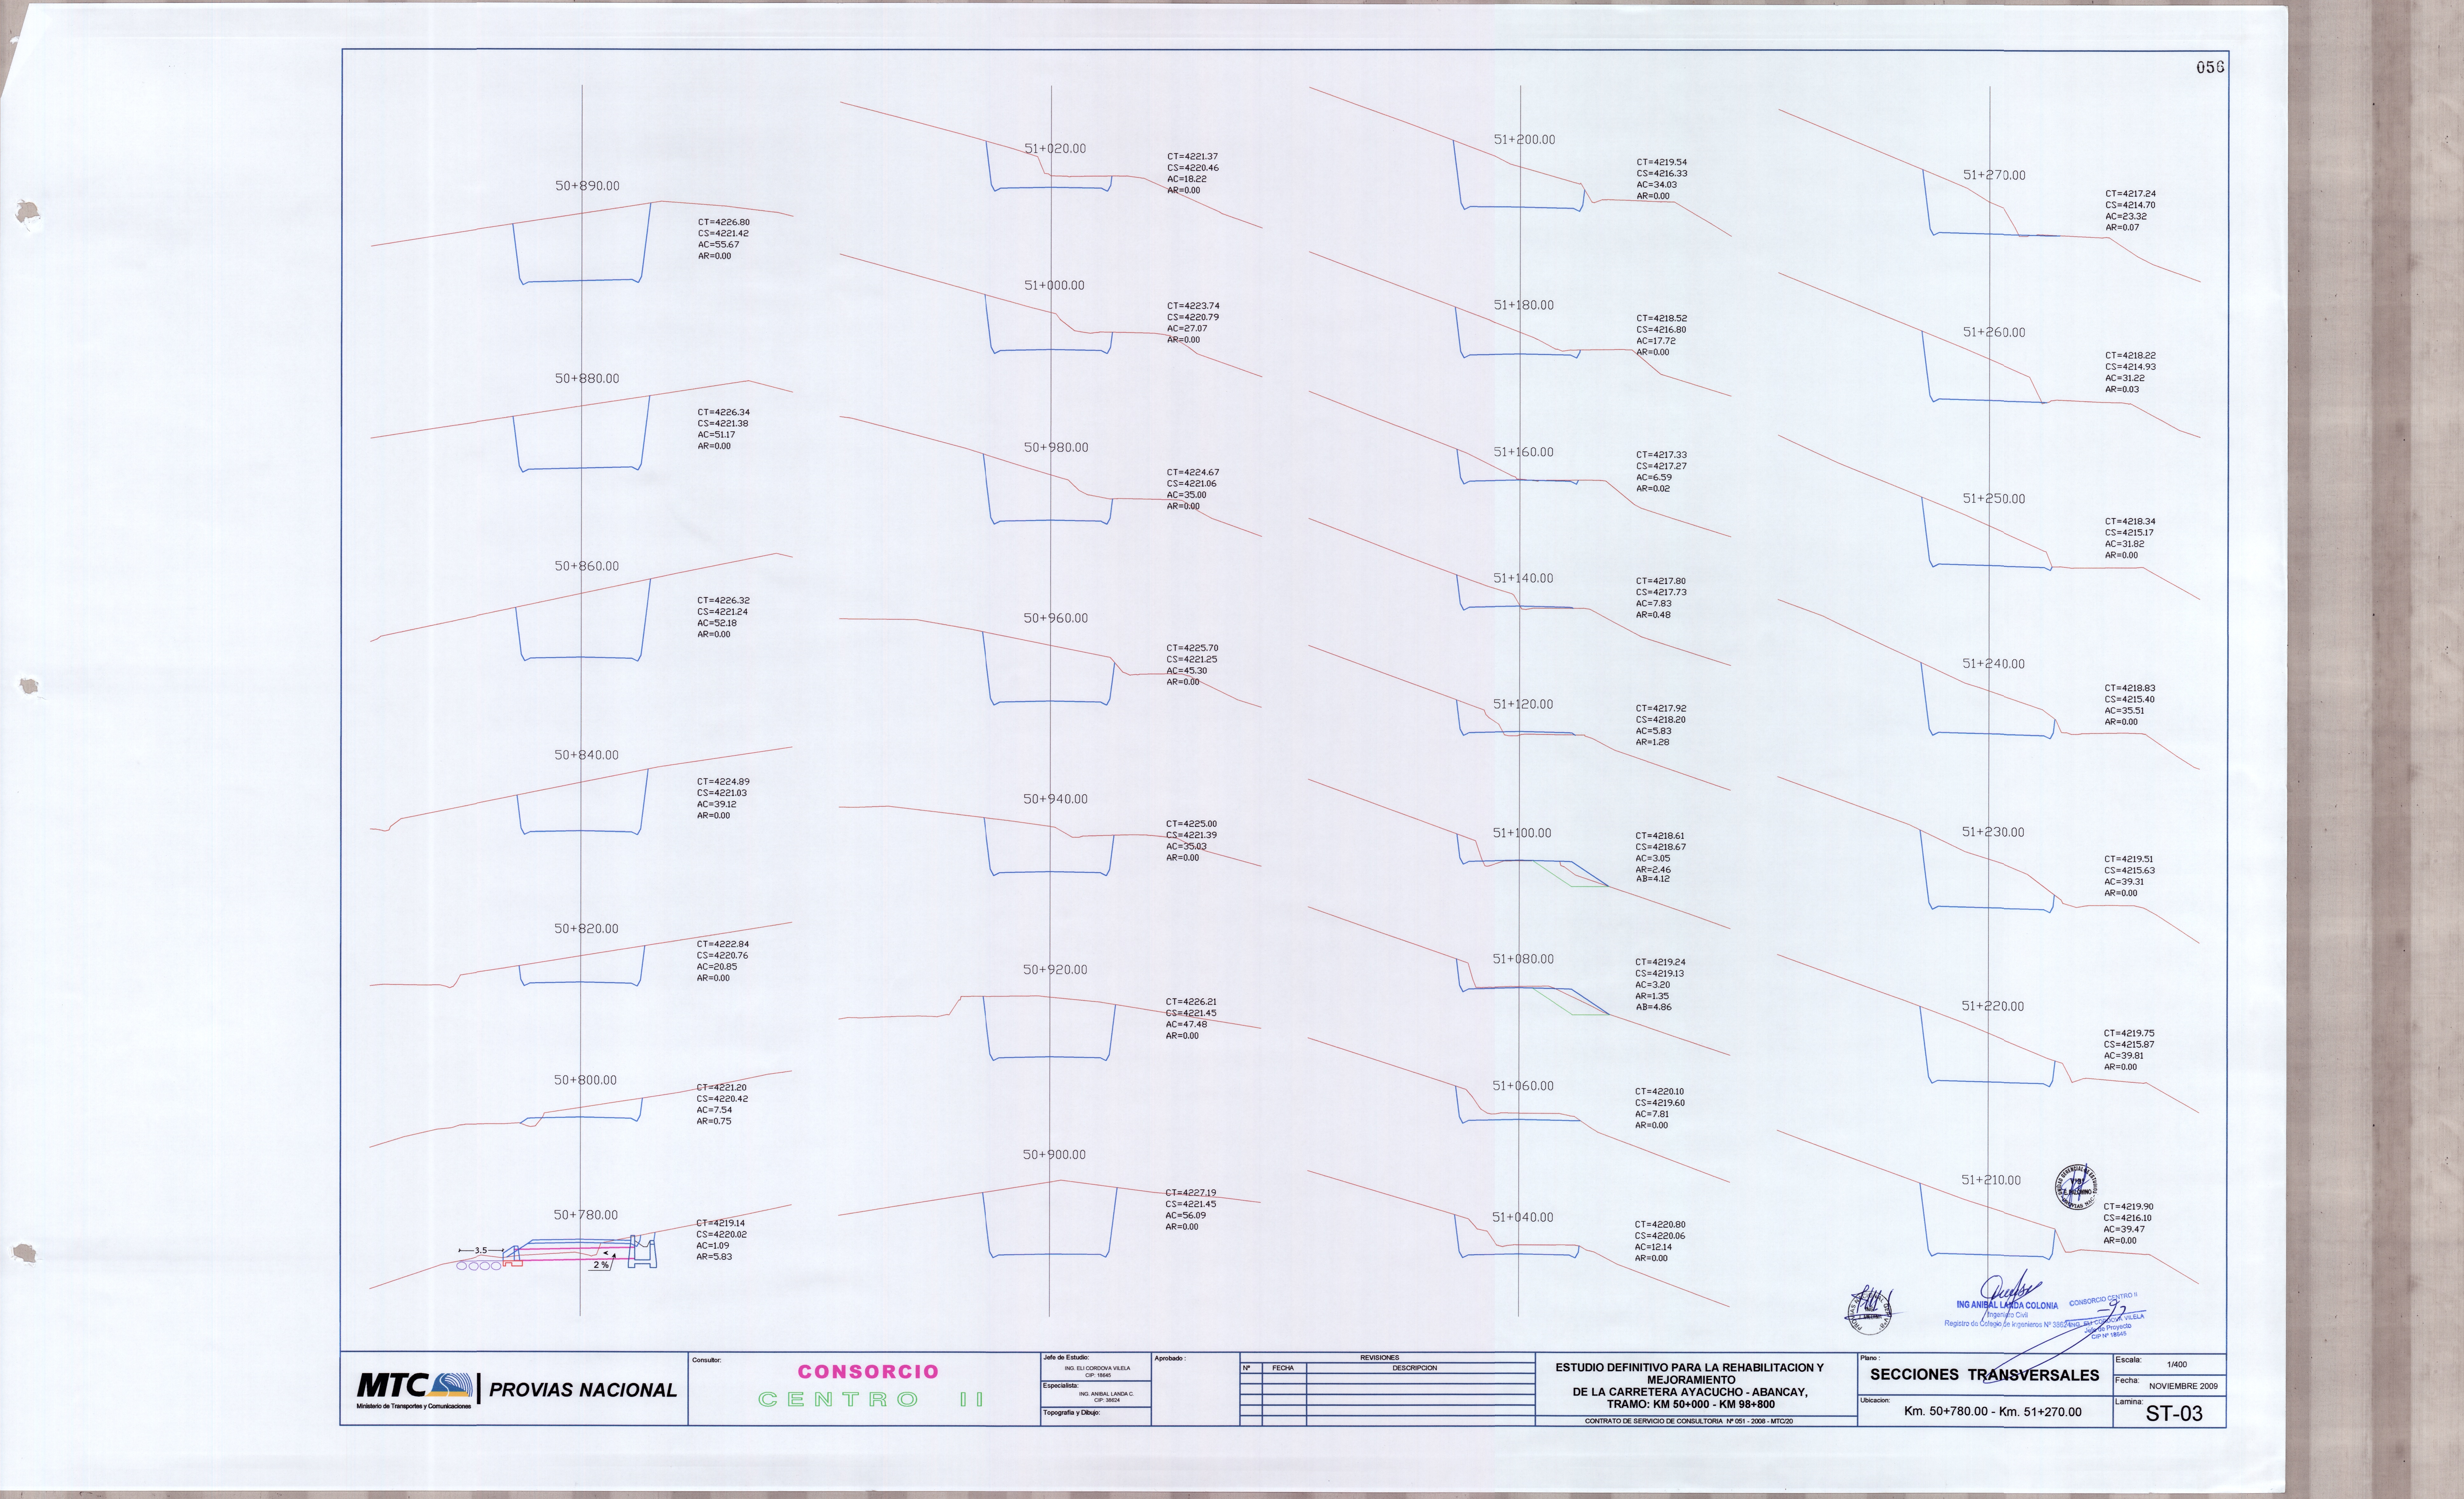2464x1499 pixels.
Task: Click station label "50+980.00"
Action: [1056, 448]
